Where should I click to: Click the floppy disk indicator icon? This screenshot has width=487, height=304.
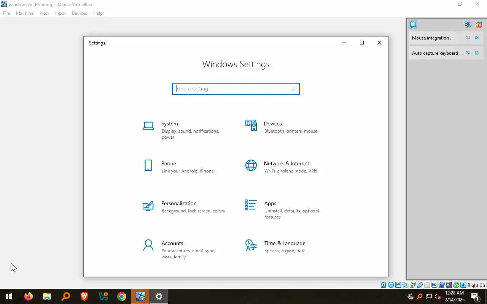(398, 285)
